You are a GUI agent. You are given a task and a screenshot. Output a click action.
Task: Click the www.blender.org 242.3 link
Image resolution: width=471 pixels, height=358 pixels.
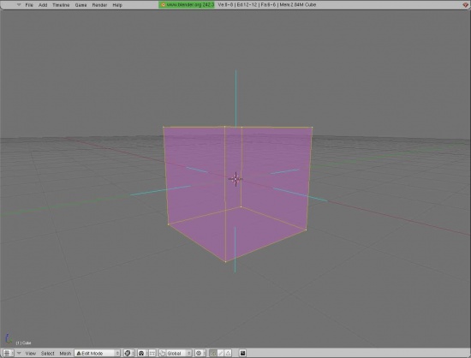187,5
